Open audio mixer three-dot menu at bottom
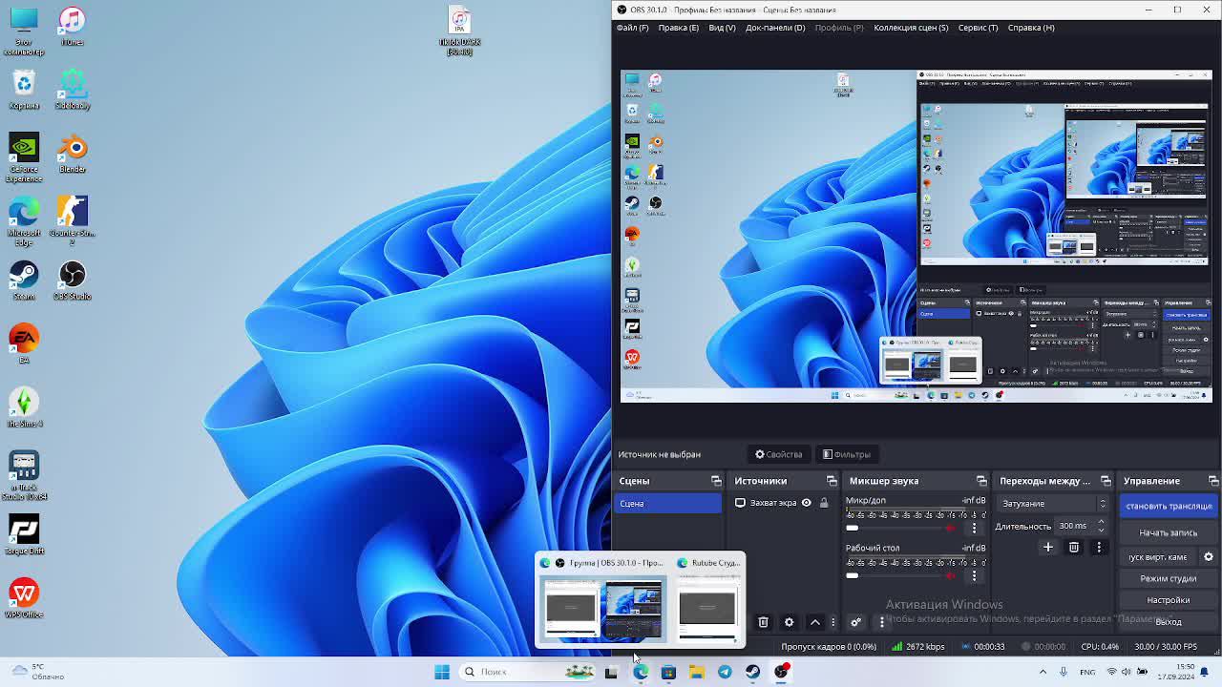The height and width of the screenshot is (687, 1222). (x=882, y=622)
